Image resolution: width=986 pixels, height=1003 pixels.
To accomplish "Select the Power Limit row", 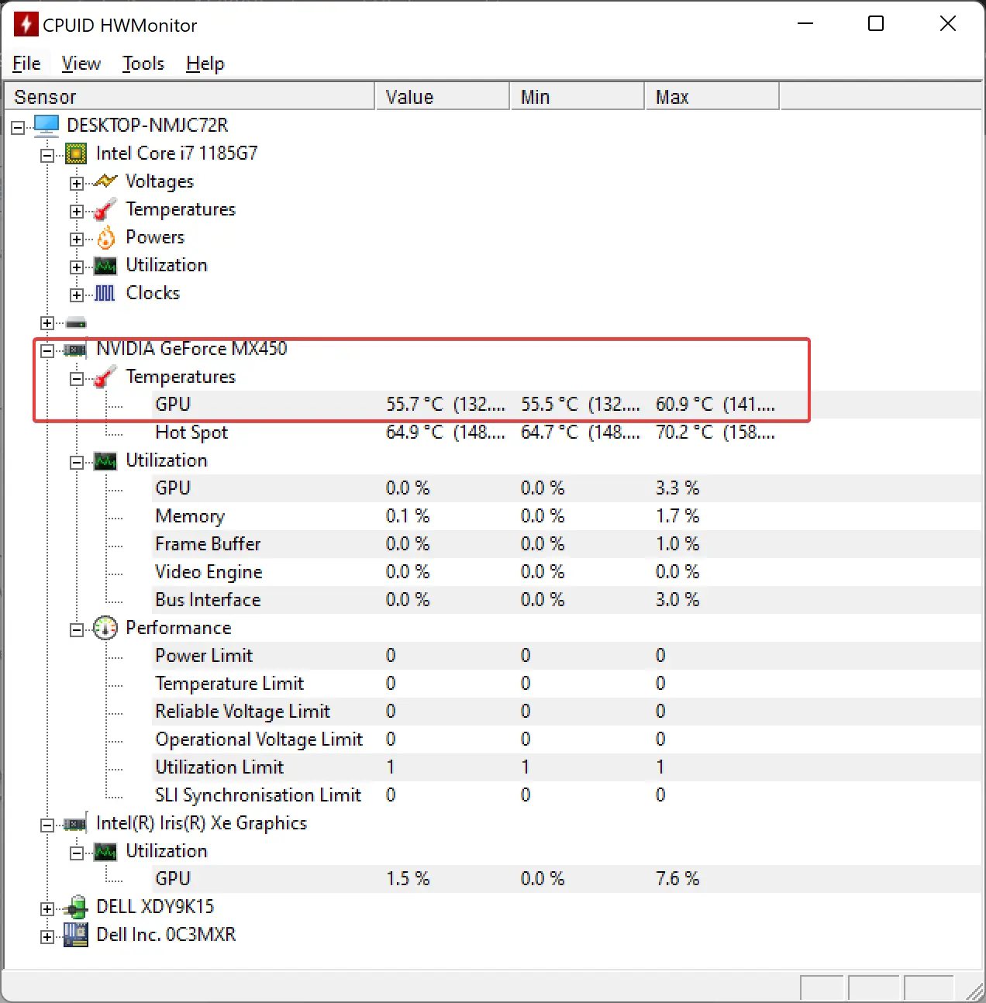I will pos(567,656).
